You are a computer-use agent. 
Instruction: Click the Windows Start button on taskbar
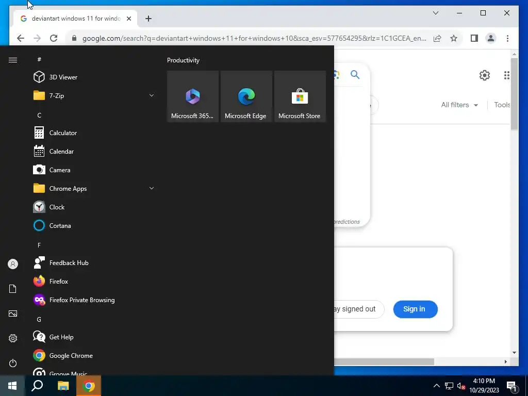tap(12, 386)
